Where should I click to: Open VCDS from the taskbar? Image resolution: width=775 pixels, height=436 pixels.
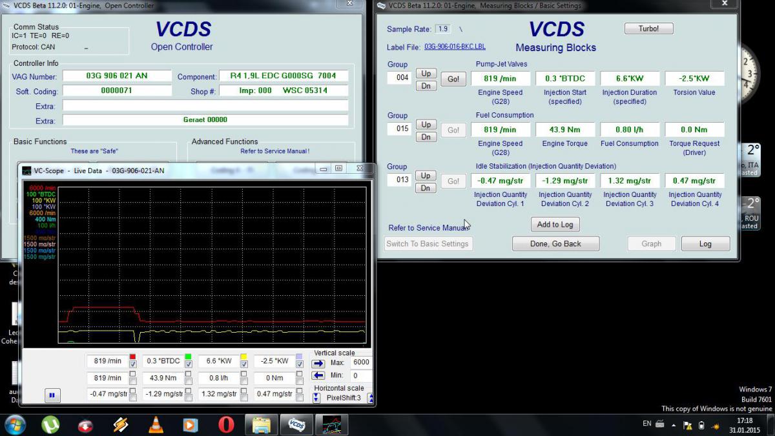pyautogui.click(x=296, y=424)
